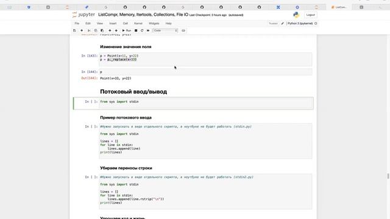390x219 pixels.
Task: Copy selected cells with the toolbar icon
Action: coord(96,30)
